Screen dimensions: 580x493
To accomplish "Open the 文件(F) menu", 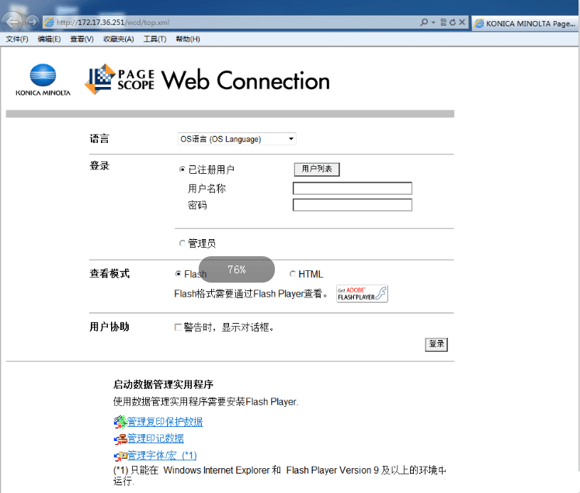I will [x=16, y=39].
